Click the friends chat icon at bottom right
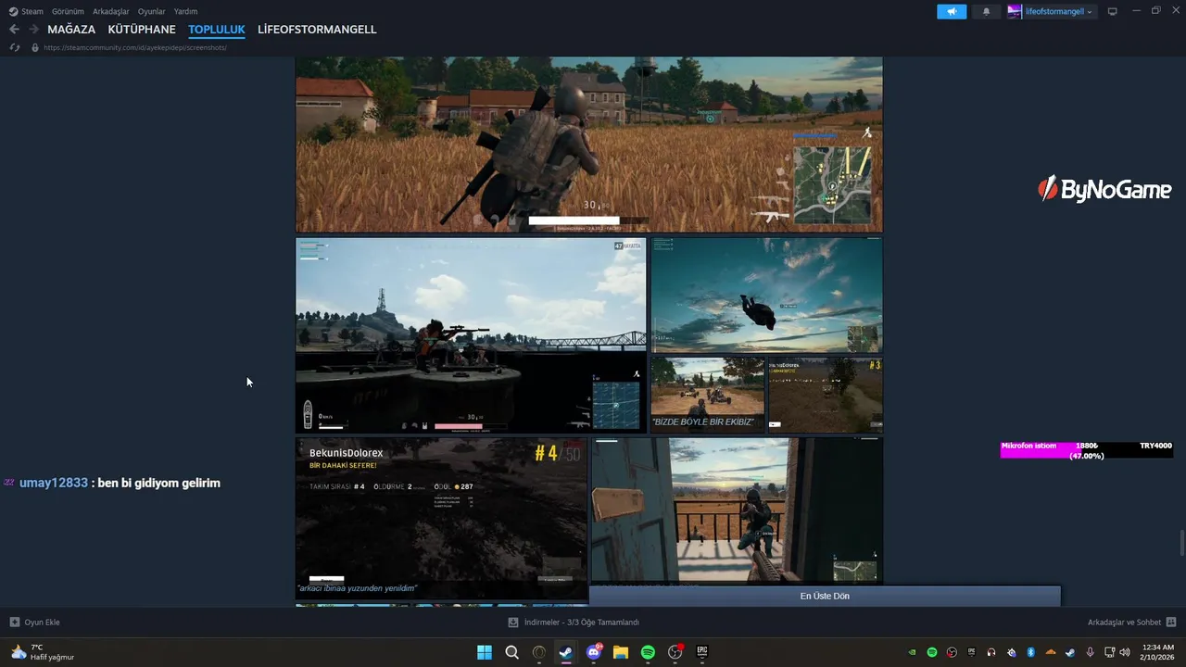This screenshot has height=667, width=1186. (1171, 623)
